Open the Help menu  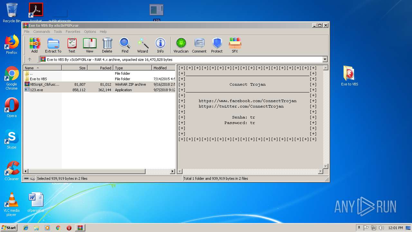(x=103, y=32)
